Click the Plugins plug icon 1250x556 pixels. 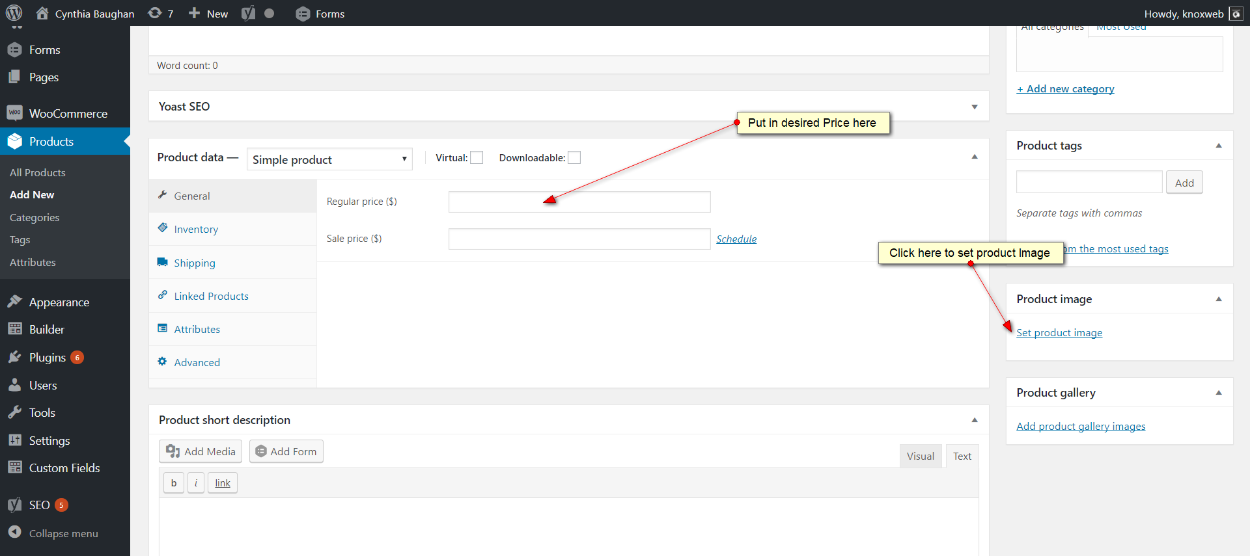(14, 357)
